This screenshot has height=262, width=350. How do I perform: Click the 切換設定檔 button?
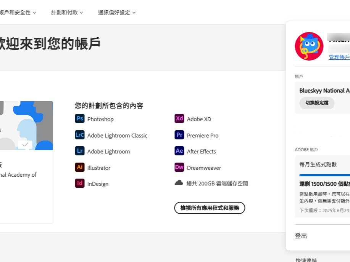[316, 103]
